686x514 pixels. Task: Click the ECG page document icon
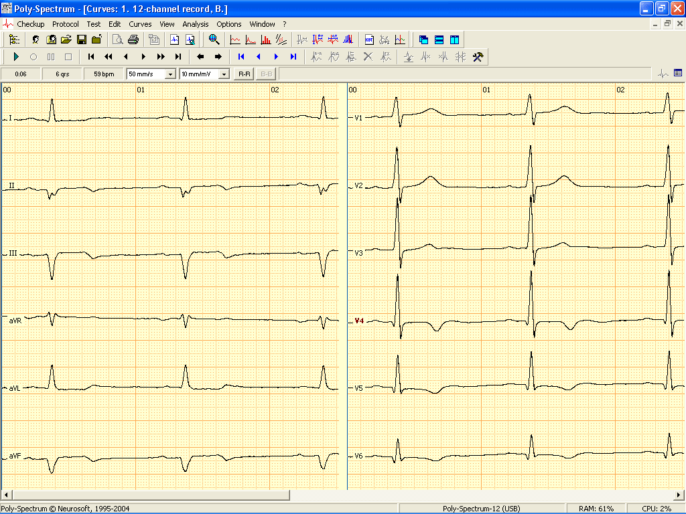[175, 39]
